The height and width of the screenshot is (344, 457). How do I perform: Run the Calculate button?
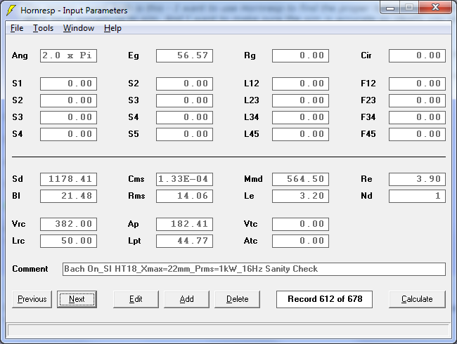point(417,299)
